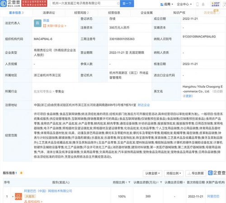The width and height of the screenshot is (226, 203).
Task: Open the 批发和零售业 industry link
Action: coord(43,91)
